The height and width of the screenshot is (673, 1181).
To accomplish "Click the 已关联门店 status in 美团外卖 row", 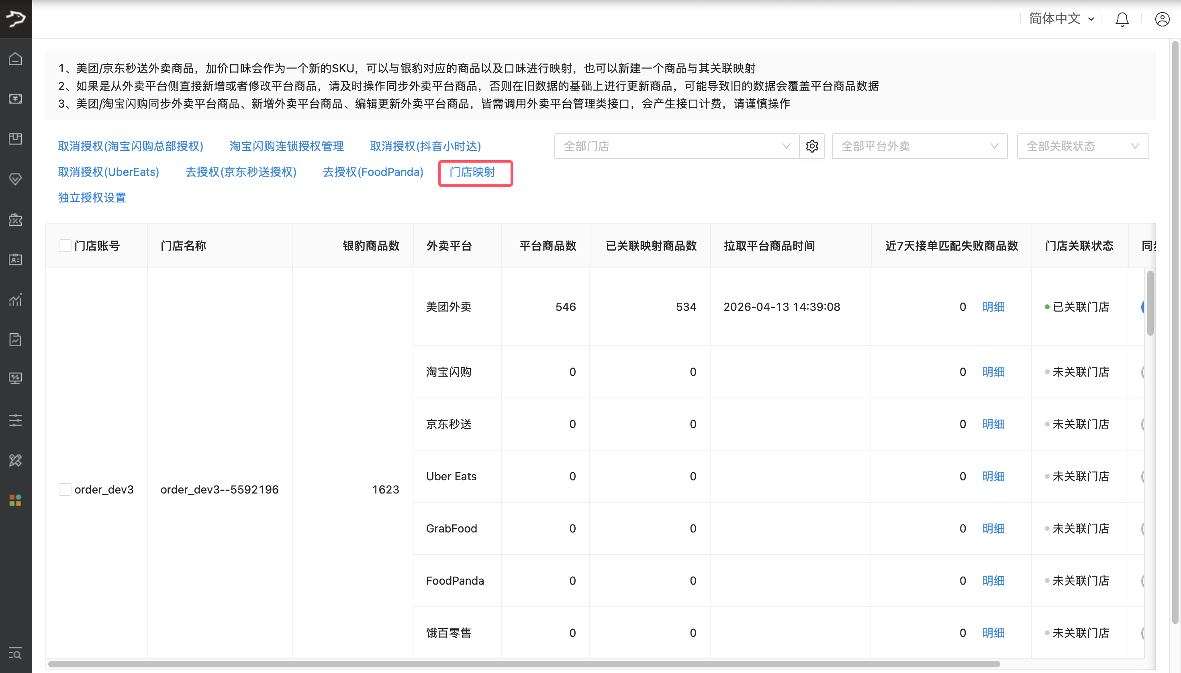I will 1077,307.
